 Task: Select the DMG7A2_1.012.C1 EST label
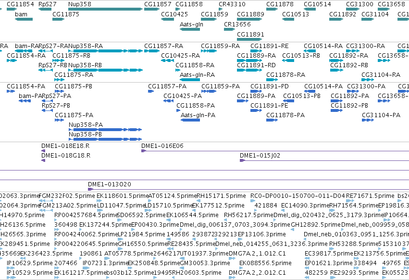pyautogui.click(x=257, y=254)
